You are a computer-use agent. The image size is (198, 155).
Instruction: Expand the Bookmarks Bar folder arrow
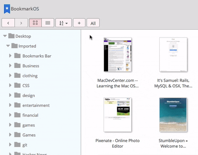click(10, 56)
